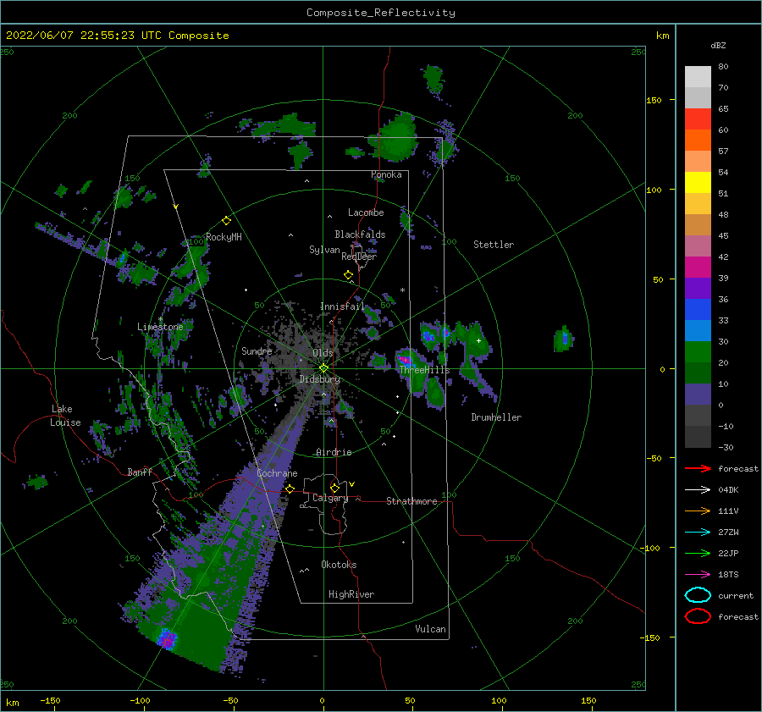Click the Lake Louise label
762x712 pixels.
tap(65, 416)
